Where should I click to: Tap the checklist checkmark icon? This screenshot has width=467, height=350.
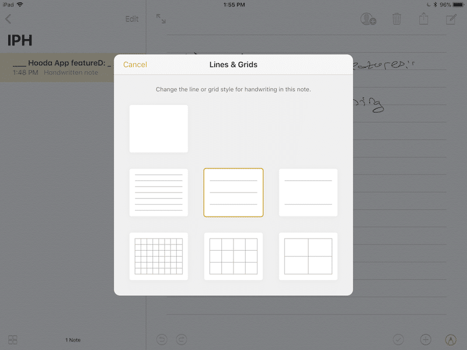[399, 339]
